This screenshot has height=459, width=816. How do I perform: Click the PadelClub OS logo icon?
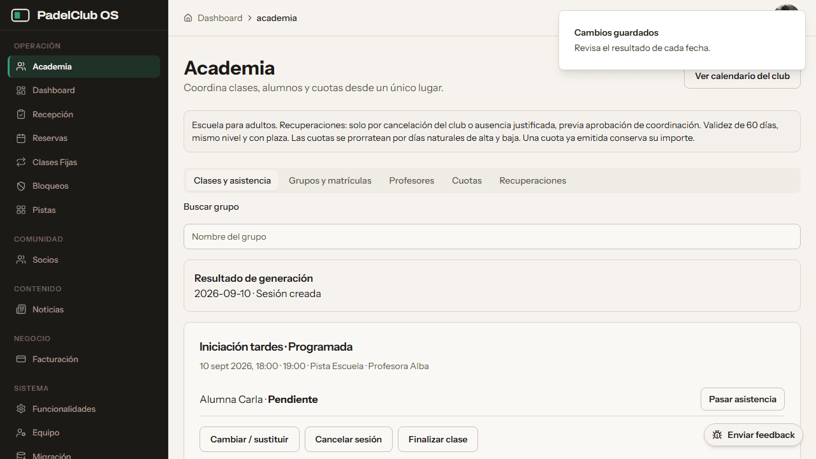[x=20, y=15]
